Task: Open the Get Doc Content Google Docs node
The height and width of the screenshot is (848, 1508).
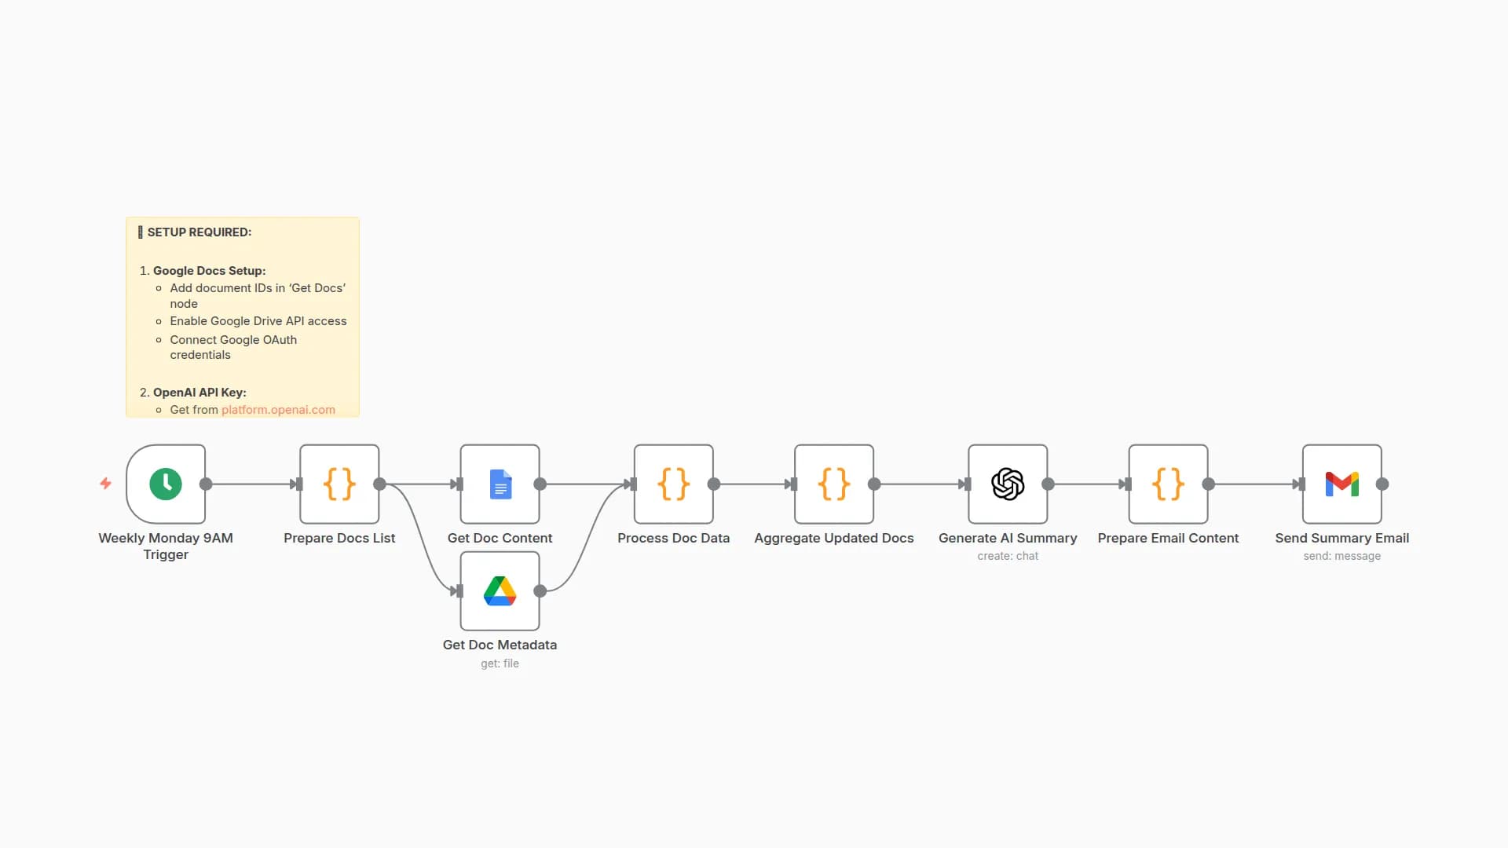Action: click(500, 484)
